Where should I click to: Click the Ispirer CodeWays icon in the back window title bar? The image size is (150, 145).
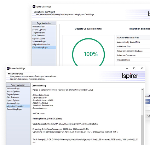(34, 7)
